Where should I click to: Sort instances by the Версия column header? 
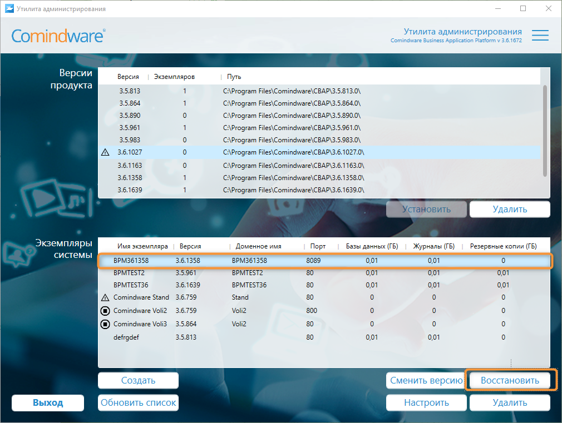pos(190,246)
